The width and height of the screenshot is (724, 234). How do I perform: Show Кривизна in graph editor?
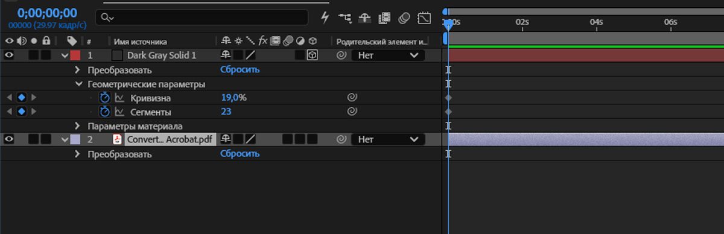click(119, 98)
